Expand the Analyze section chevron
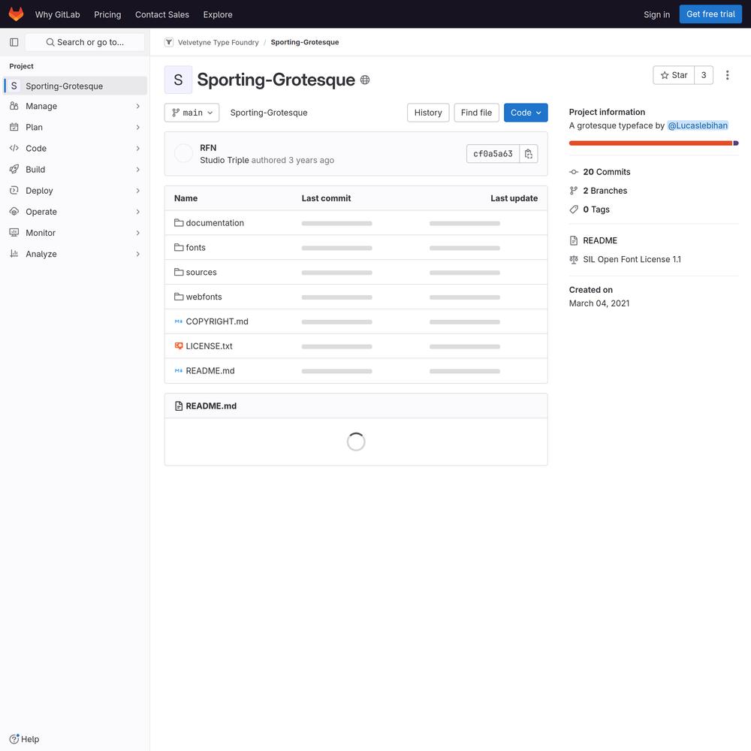Image resolution: width=751 pixels, height=751 pixels. click(138, 253)
